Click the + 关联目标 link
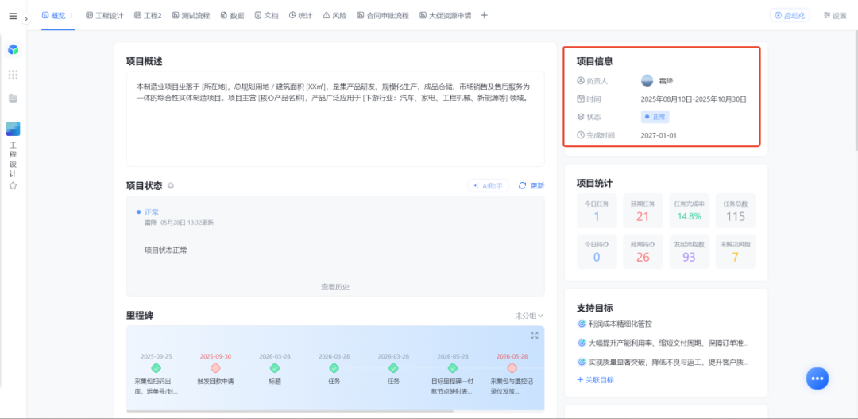Viewport: 858px width, 419px height. tap(595, 379)
